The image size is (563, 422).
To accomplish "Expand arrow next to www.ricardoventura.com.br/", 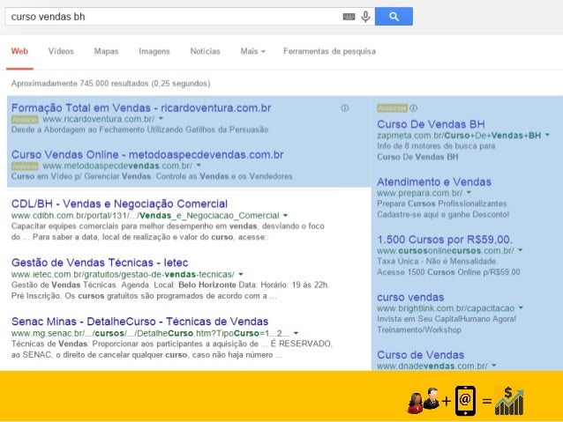I will coord(161,118).
